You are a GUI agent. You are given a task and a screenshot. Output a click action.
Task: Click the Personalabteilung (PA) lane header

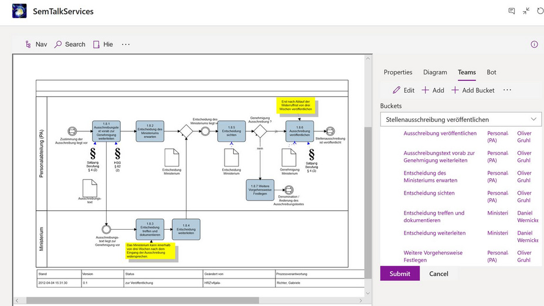coord(42,154)
